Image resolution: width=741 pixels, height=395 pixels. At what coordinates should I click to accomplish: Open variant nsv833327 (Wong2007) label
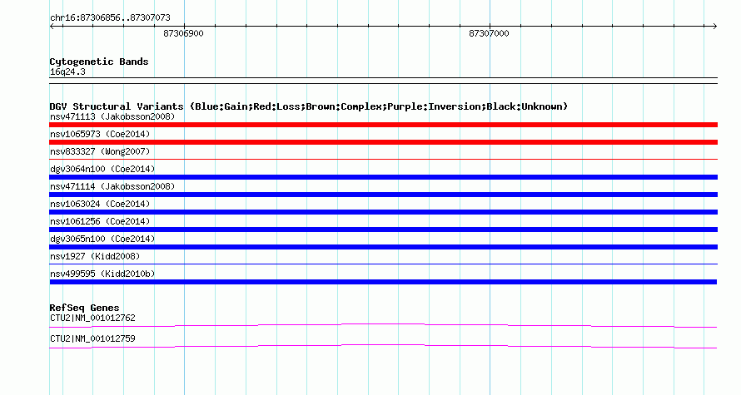[100, 151]
